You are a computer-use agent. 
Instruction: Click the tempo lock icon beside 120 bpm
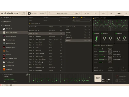[x=45, y=13]
